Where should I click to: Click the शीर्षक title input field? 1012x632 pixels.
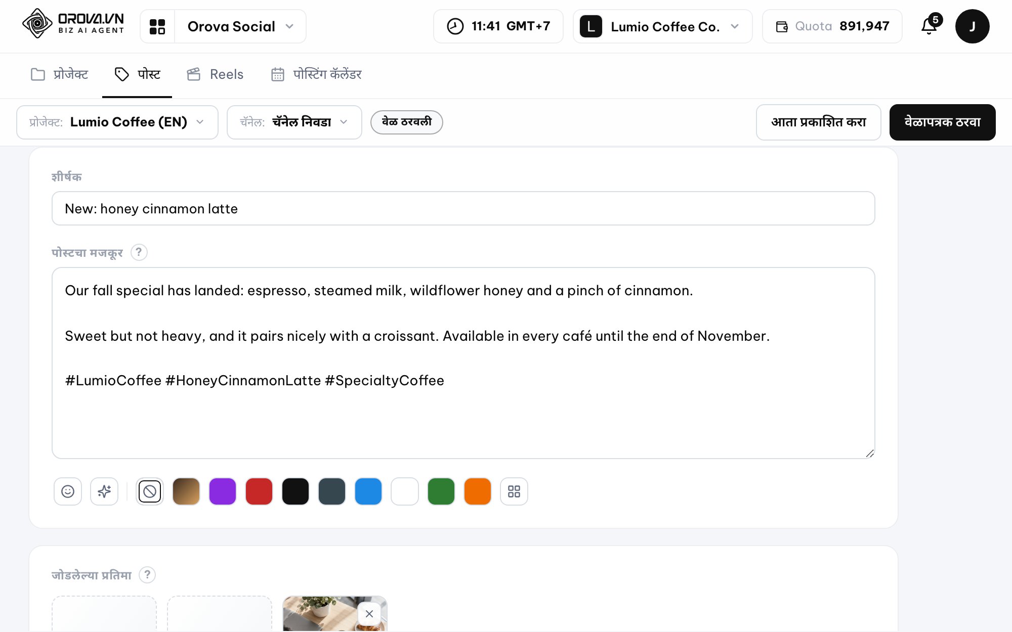click(463, 208)
